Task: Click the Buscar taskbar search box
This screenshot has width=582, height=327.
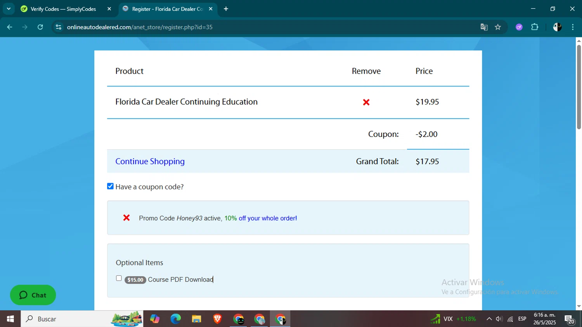Action: tap(82, 319)
